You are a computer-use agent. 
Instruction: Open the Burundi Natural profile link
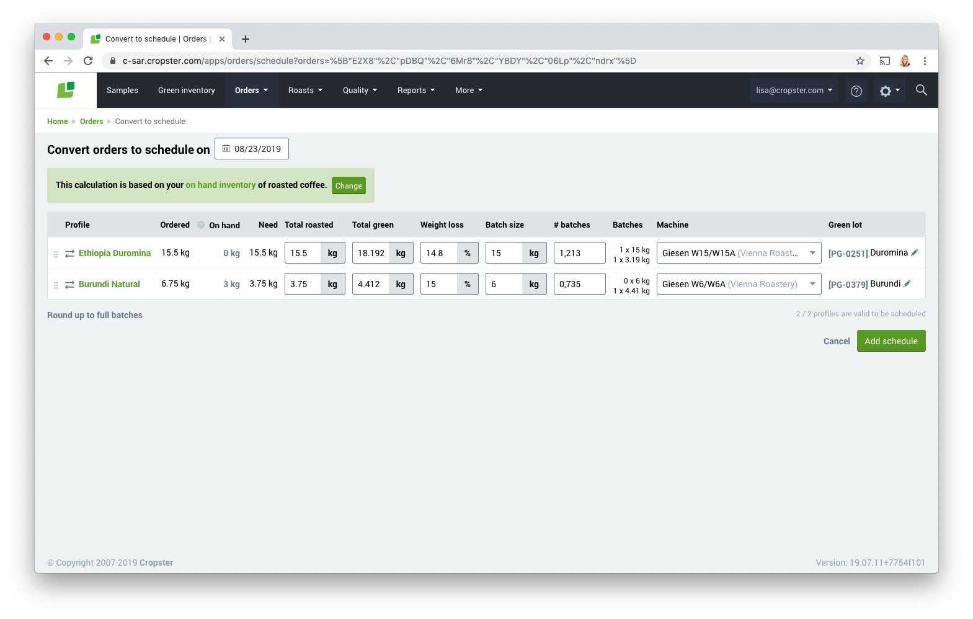click(x=109, y=284)
